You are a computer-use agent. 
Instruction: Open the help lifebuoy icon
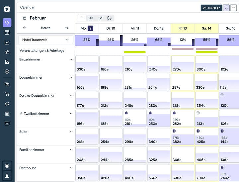7,166
